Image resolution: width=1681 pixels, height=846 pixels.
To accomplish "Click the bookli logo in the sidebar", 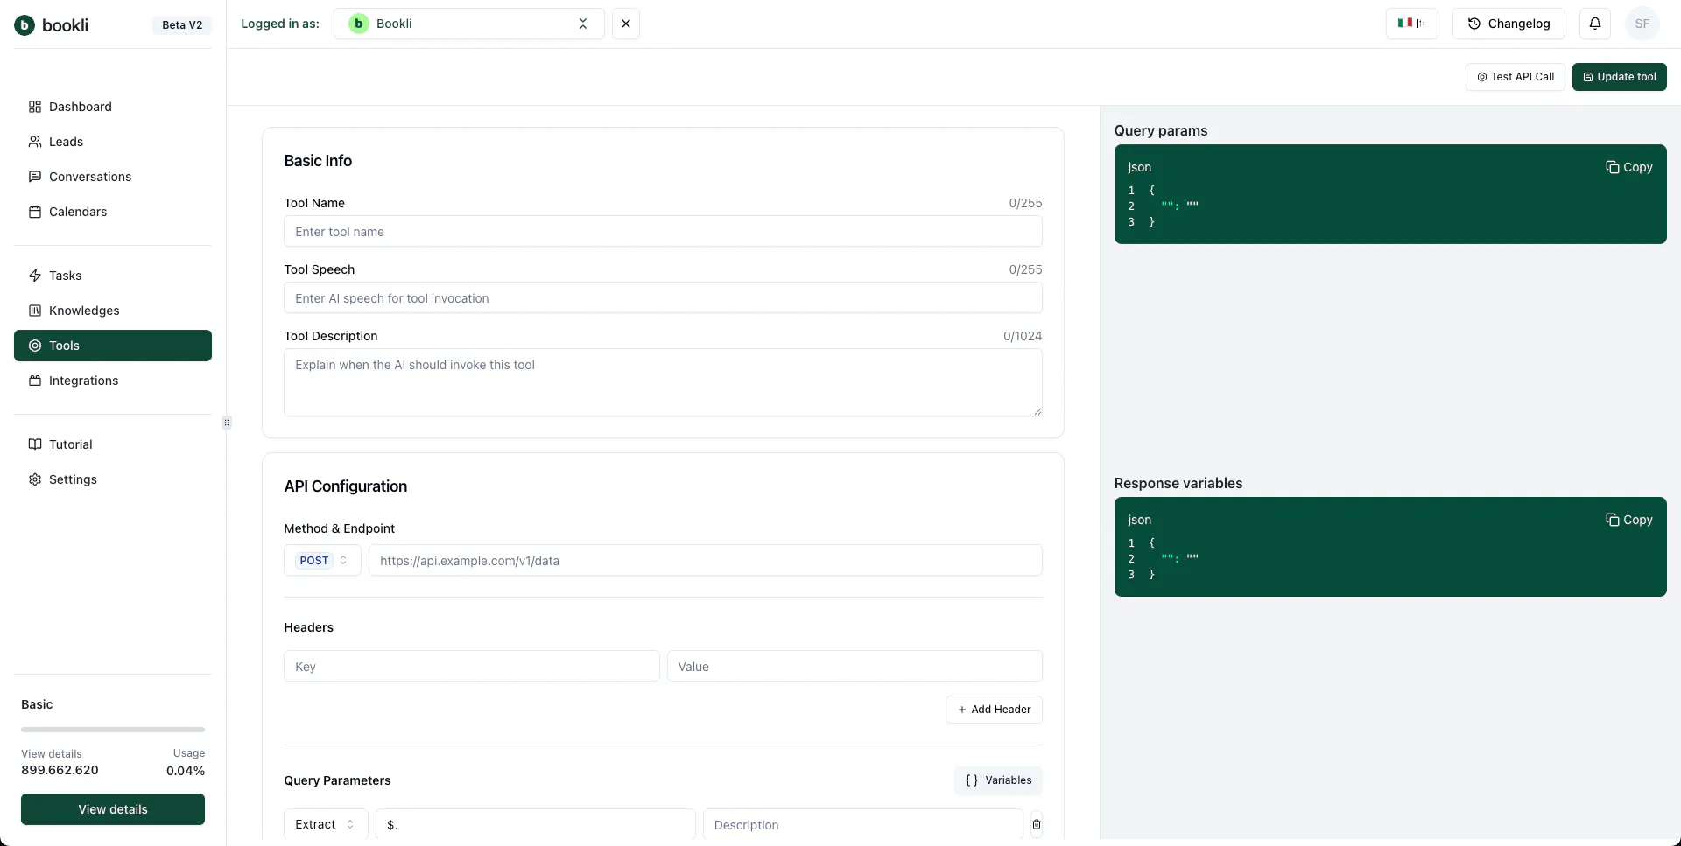I will [52, 25].
